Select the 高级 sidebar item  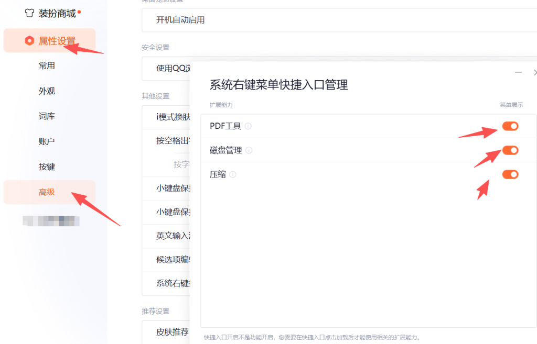[47, 192]
